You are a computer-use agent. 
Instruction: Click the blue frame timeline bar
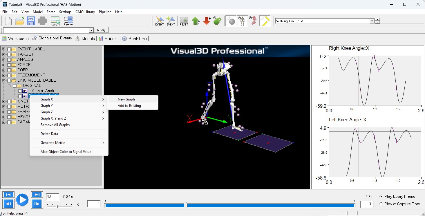(x=230, y=205)
